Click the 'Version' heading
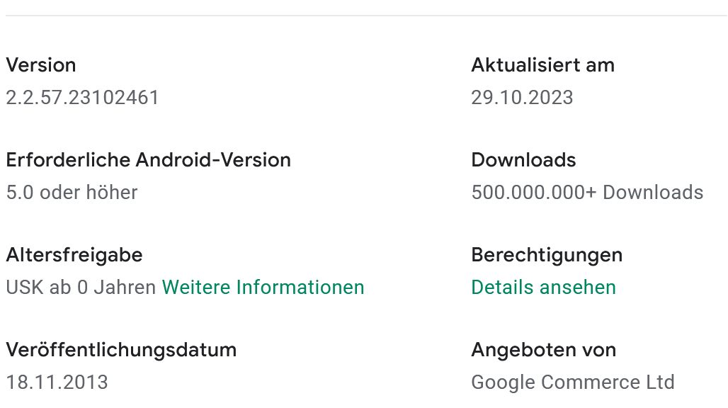This screenshot has width=728, height=408. pyautogui.click(x=41, y=65)
